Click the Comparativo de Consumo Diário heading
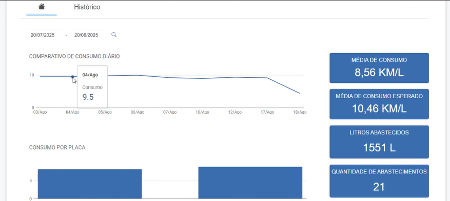Screen dimensions: 450x201 pyautogui.click(x=74, y=56)
